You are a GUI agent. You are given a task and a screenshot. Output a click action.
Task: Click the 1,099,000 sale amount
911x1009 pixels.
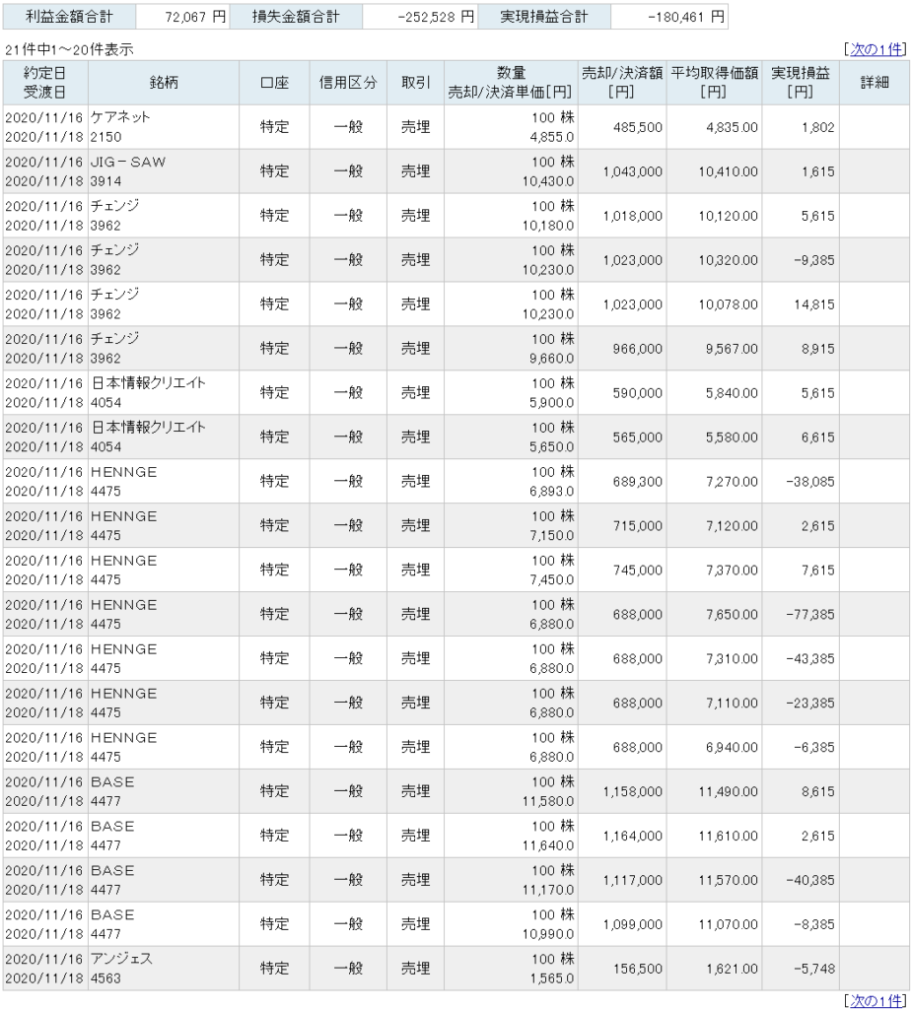(632, 924)
